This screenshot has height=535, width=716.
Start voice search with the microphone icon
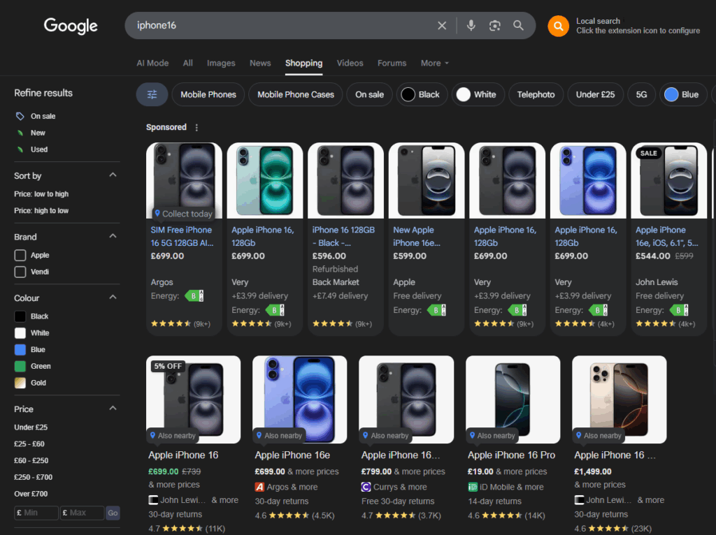tap(471, 26)
